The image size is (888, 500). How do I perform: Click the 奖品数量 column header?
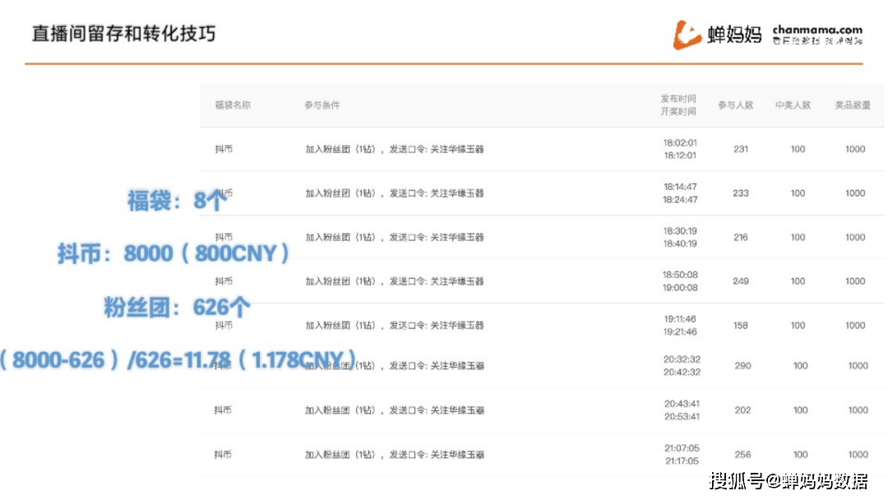[853, 105]
